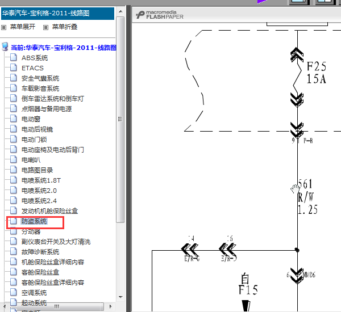Open 客舱保险丝盒详细内容 entry
This screenshot has width=341, height=312.
(53, 283)
